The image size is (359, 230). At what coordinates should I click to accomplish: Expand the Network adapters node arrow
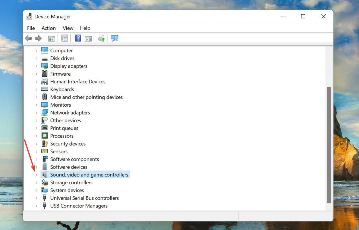pos(36,113)
